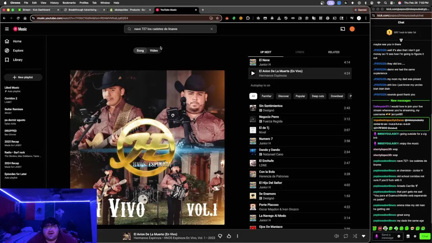
Task: Switch to Song mode
Action: click(x=140, y=51)
